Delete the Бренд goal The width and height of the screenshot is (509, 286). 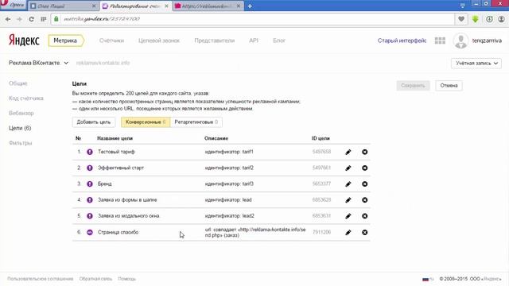click(365, 184)
